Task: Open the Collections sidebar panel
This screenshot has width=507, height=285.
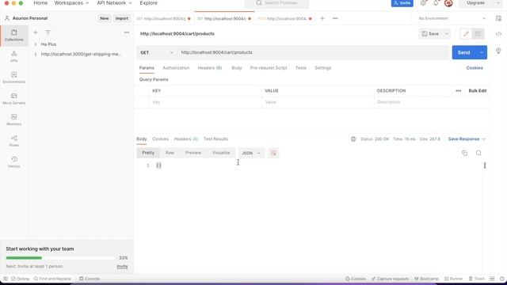Action: tap(14, 35)
